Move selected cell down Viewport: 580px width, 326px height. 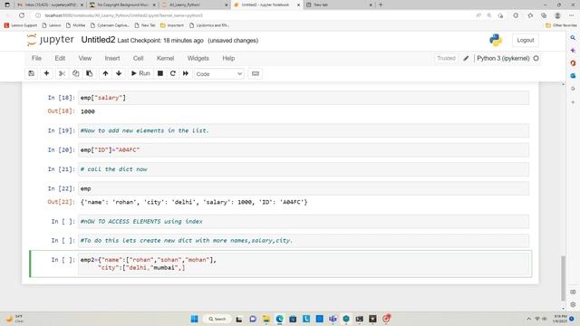click(x=119, y=73)
